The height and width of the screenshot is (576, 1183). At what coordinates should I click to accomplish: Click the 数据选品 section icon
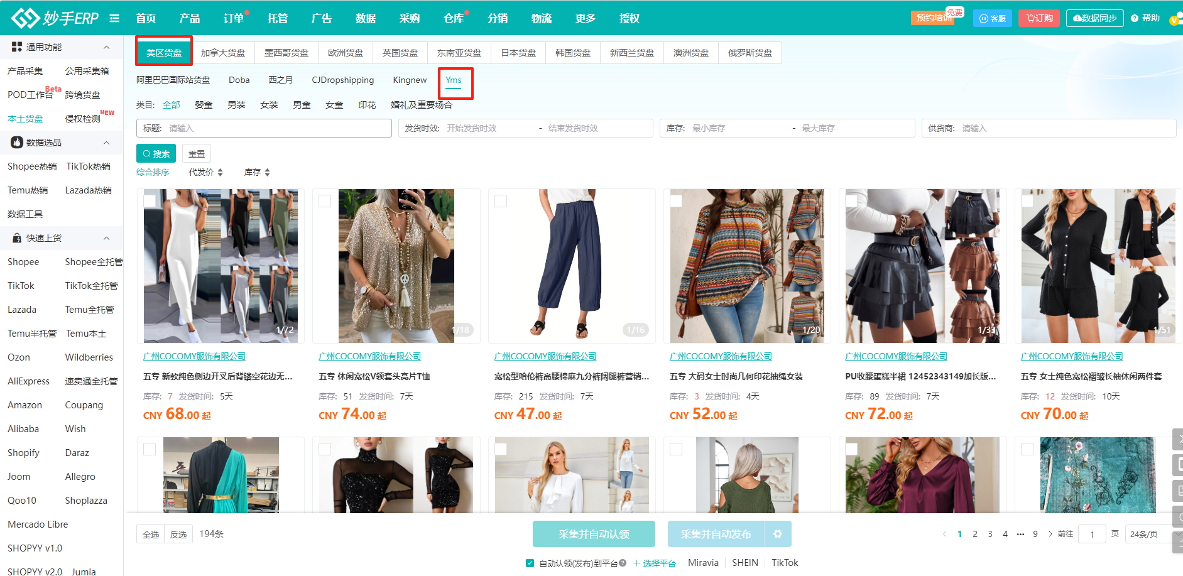[x=17, y=143]
